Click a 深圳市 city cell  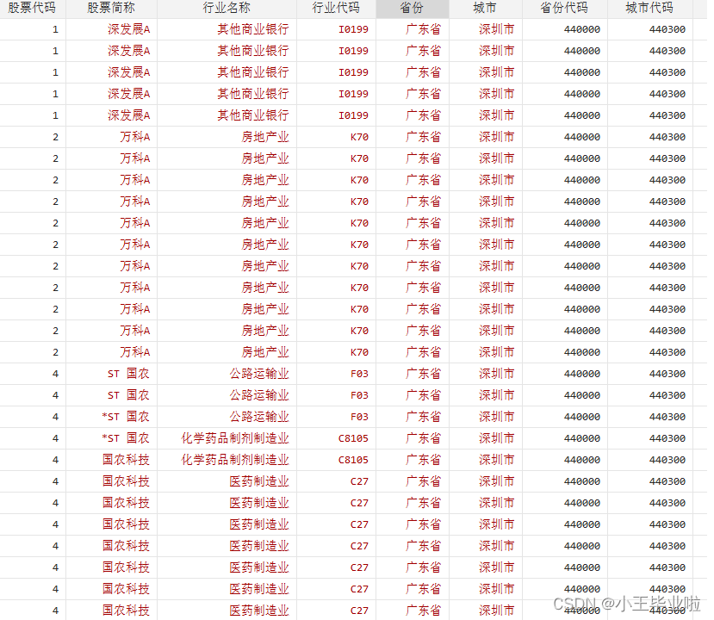(x=495, y=29)
